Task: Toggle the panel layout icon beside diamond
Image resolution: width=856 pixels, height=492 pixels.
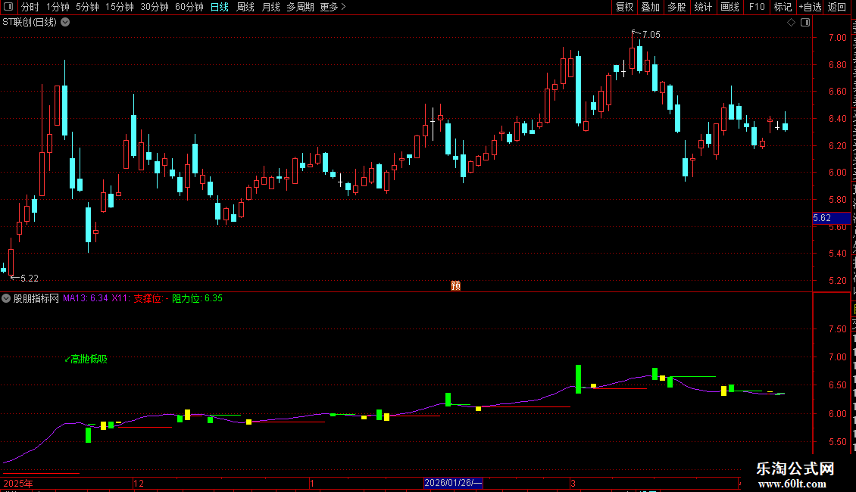Action: tap(805, 23)
